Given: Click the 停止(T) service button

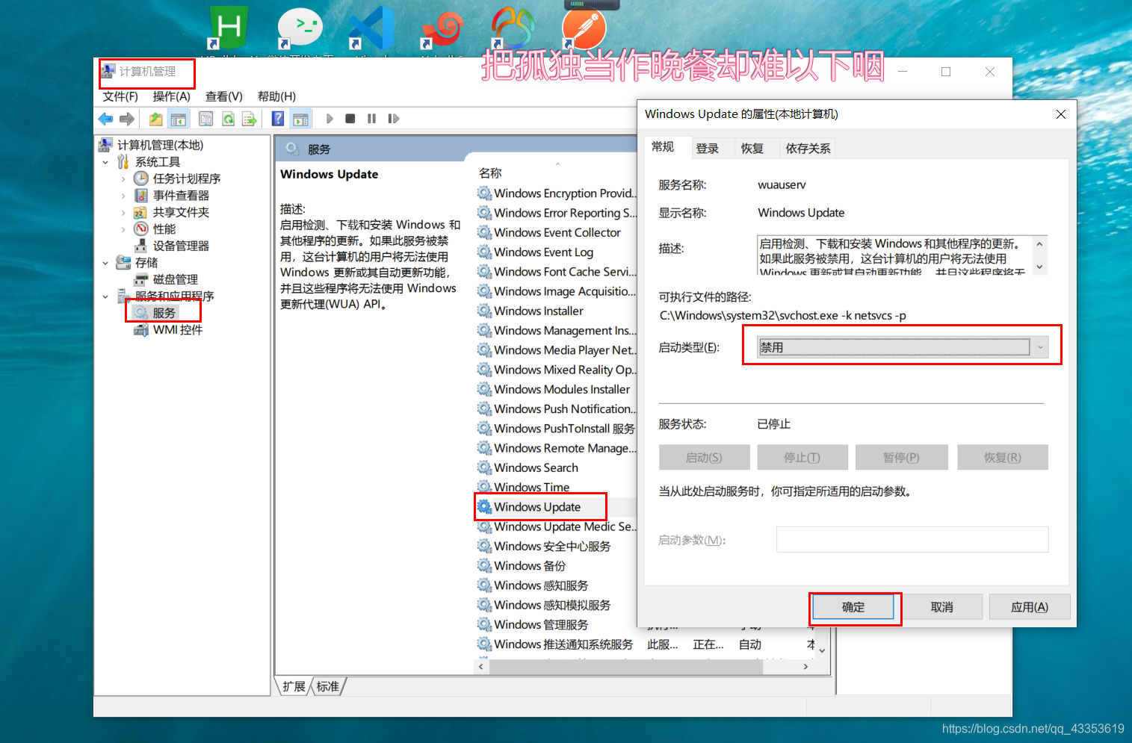Looking at the screenshot, I should click(802, 458).
